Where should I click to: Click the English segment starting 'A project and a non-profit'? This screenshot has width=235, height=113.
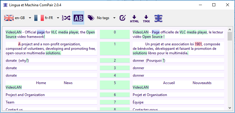[x=51, y=49]
